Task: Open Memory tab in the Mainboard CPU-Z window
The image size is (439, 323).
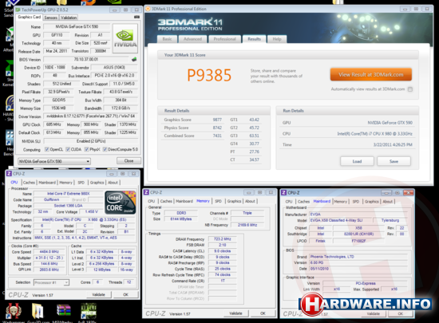Action: 341,201
